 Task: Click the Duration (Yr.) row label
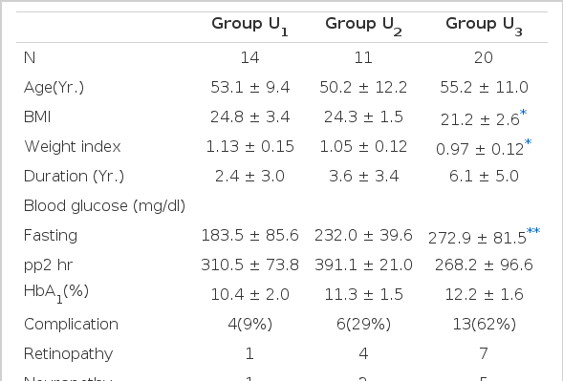pos(74,177)
